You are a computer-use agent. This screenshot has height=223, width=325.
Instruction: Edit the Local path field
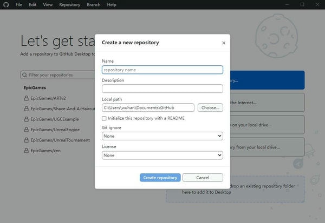148,107
